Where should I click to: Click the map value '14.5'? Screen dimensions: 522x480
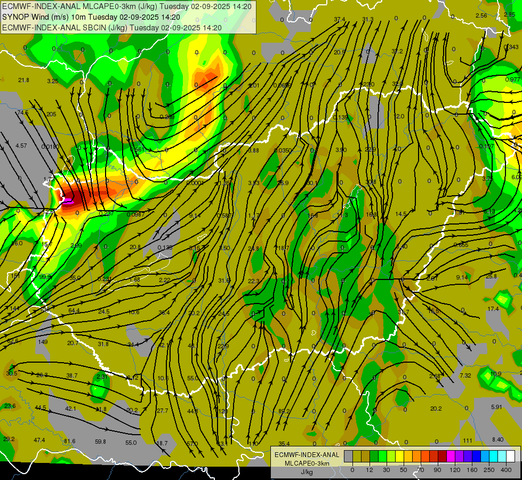click(x=401, y=214)
